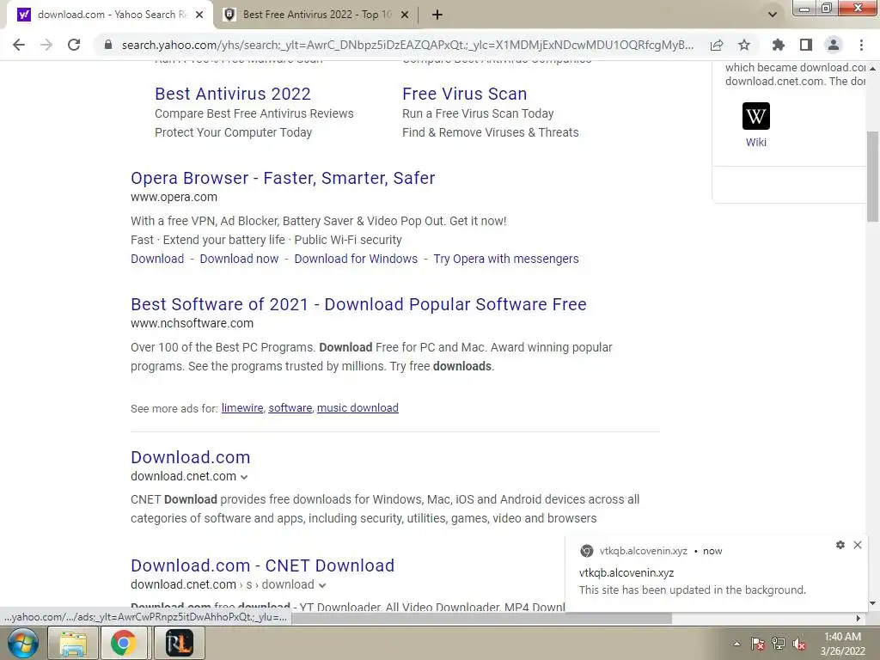
Task: Open the Windows Start button
Action: pos(22,643)
